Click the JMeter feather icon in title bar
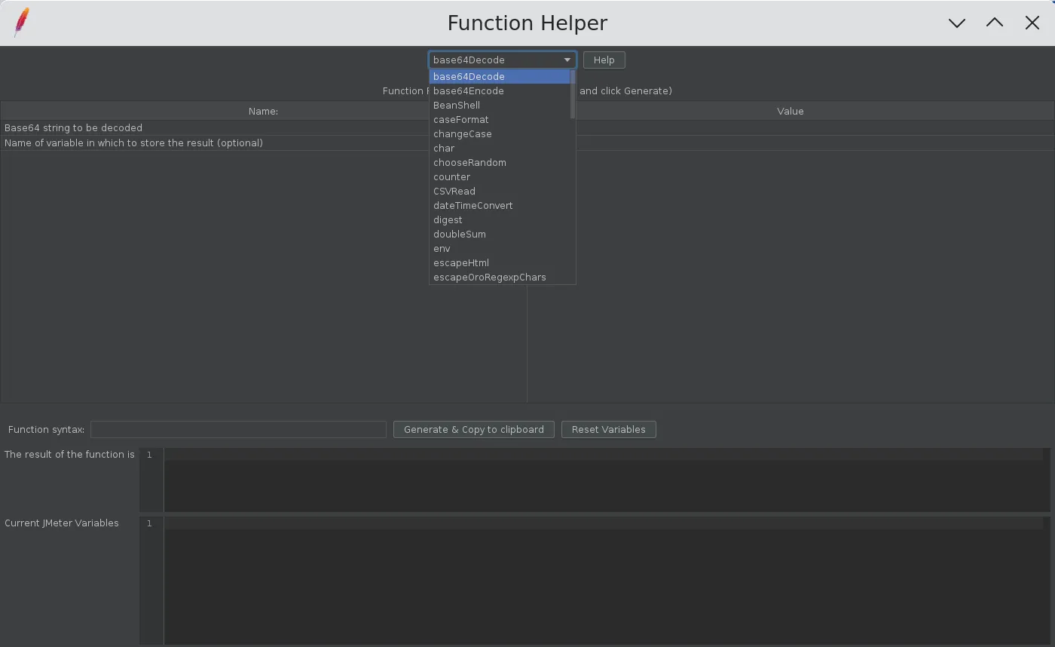The width and height of the screenshot is (1055, 647). click(22, 23)
